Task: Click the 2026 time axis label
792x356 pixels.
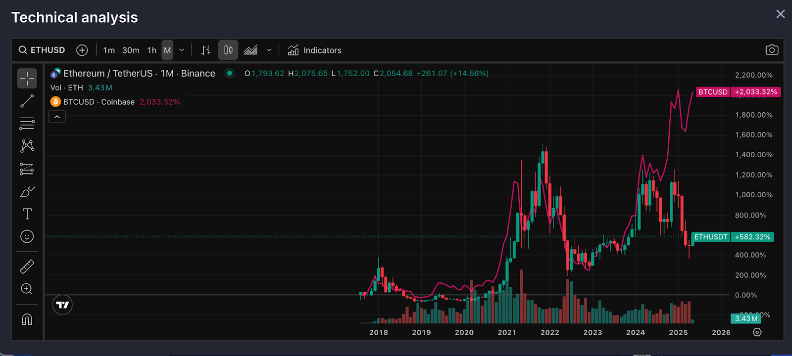Action: pos(721,332)
